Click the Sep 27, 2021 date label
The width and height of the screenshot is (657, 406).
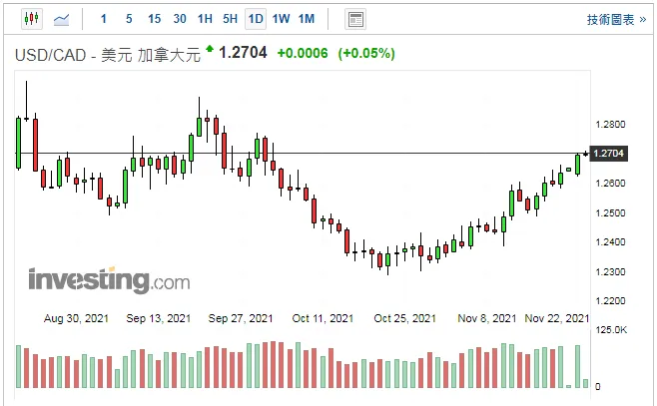click(241, 318)
